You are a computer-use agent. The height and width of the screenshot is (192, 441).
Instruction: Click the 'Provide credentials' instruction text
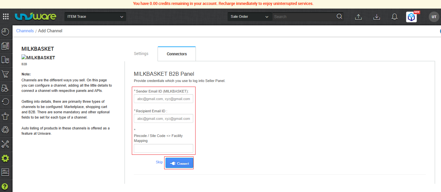[x=179, y=81]
